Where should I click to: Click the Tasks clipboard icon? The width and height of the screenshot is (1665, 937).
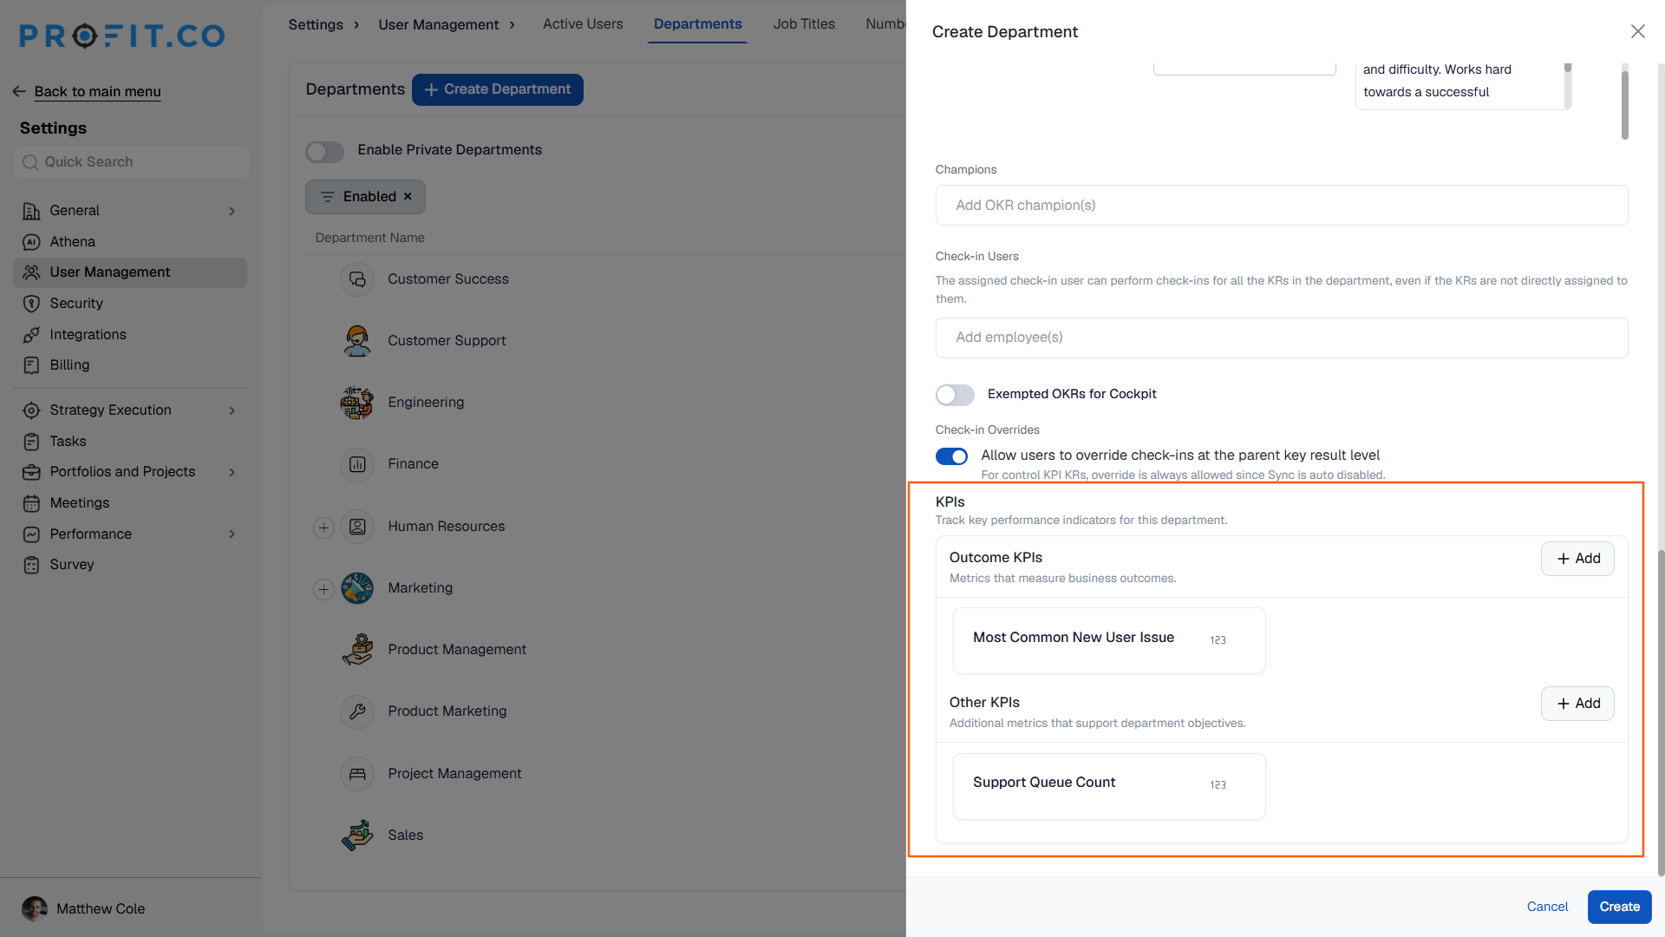31,442
